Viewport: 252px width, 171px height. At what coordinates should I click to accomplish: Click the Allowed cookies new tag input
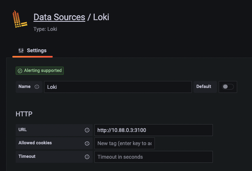click(124, 143)
